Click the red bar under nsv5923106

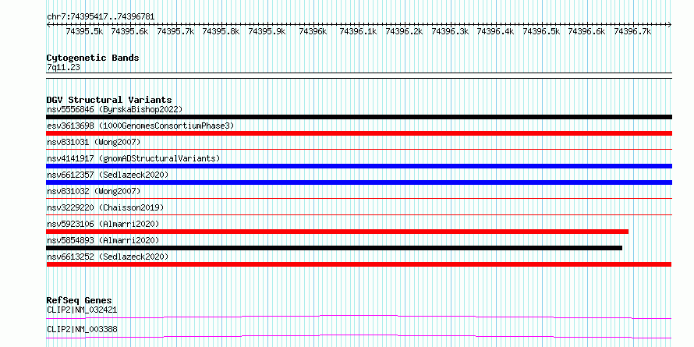(x=338, y=232)
